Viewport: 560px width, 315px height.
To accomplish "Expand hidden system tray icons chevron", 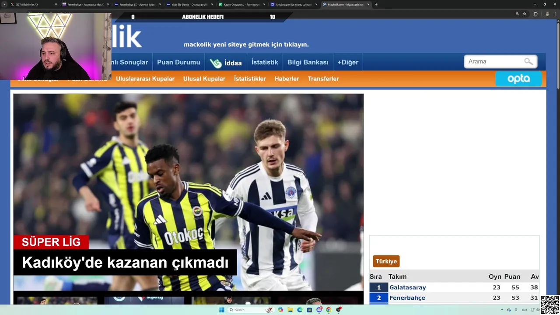I will [502, 310].
